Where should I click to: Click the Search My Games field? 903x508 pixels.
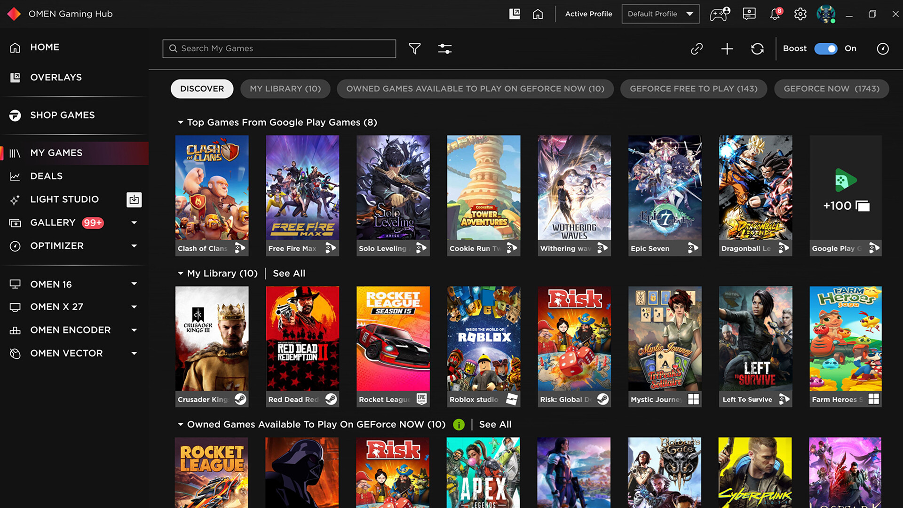click(279, 48)
